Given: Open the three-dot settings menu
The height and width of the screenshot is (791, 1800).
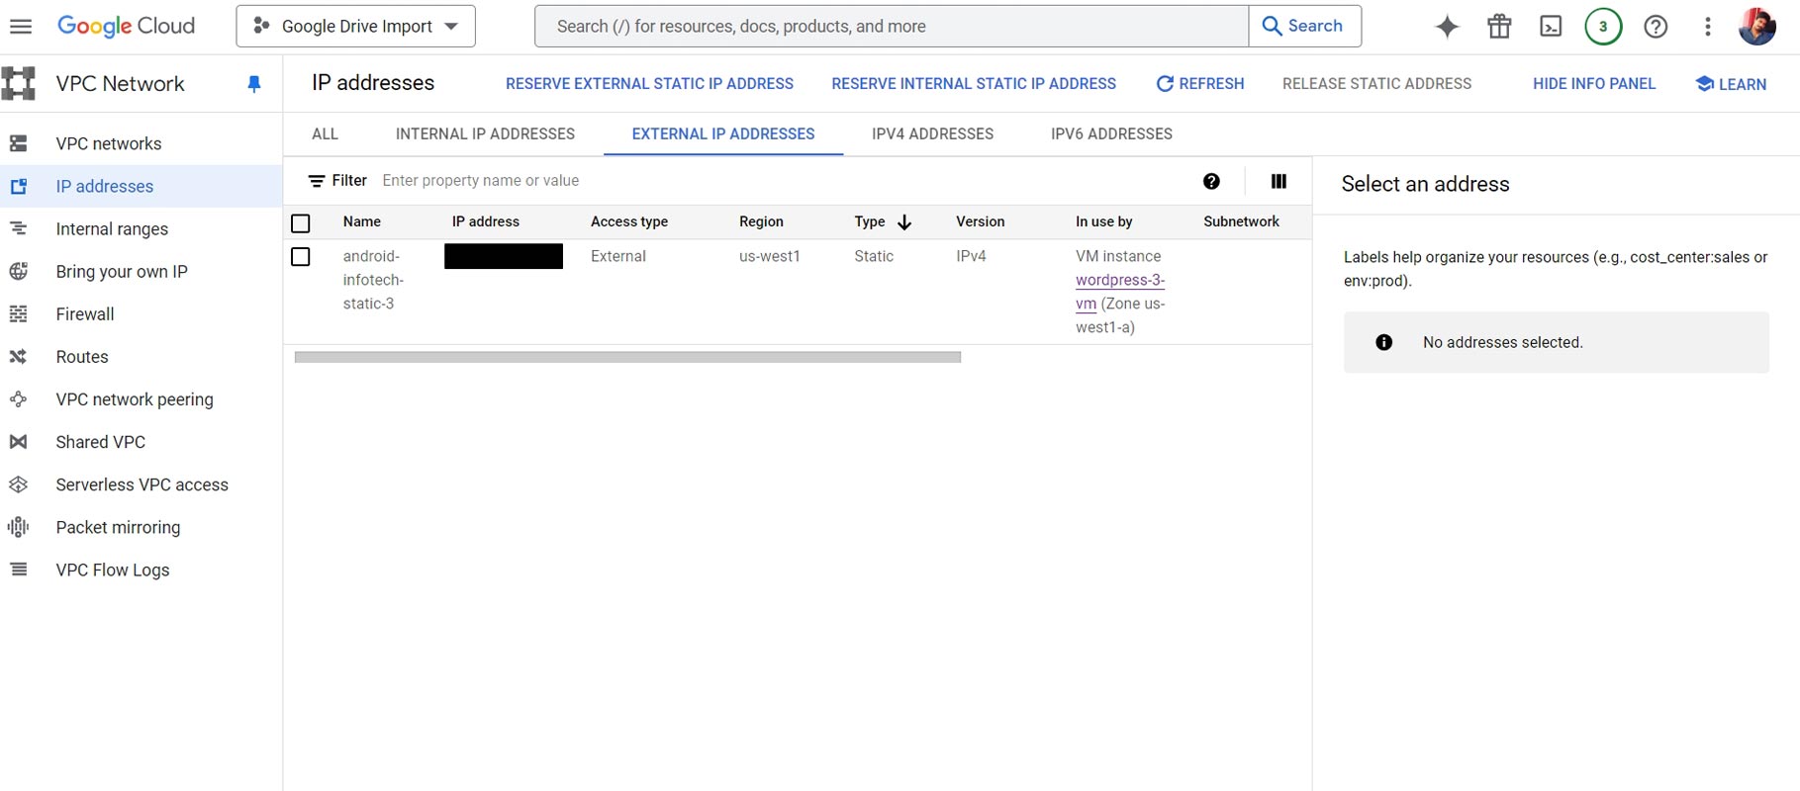Looking at the screenshot, I should (1707, 27).
